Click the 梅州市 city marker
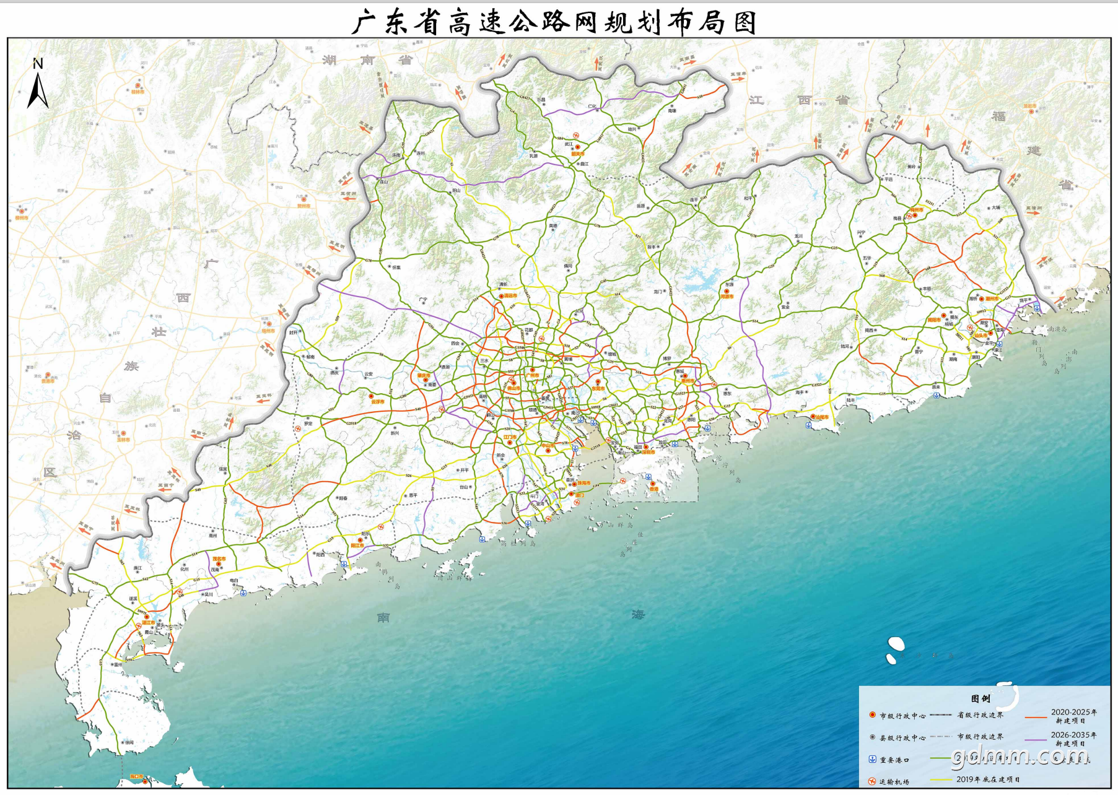 tap(915, 215)
